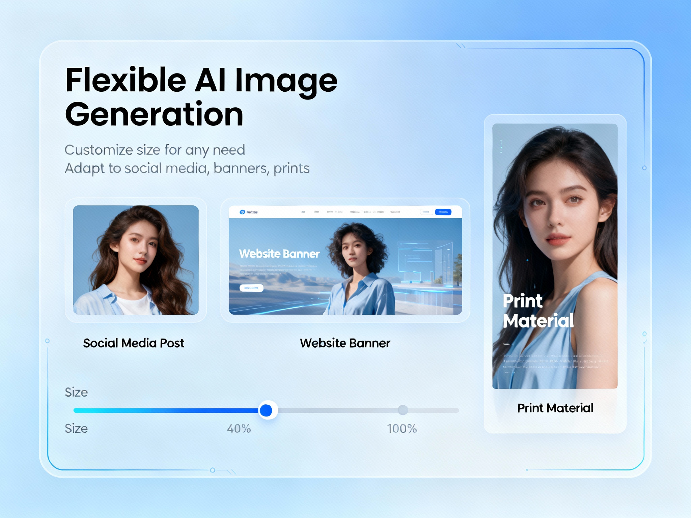The height and width of the screenshot is (518, 691).
Task: Click the Print Material caption label
Action: point(555,408)
